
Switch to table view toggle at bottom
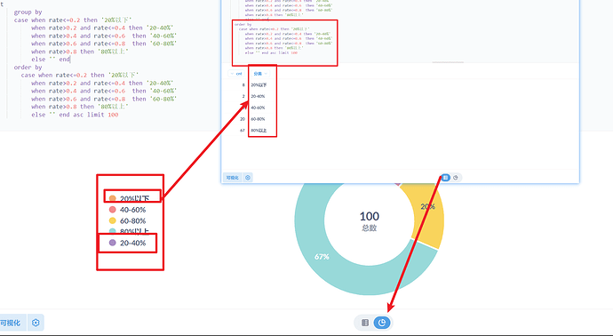point(365,323)
